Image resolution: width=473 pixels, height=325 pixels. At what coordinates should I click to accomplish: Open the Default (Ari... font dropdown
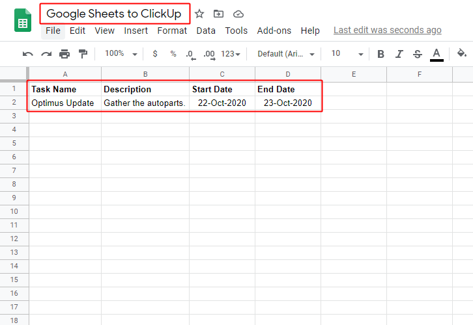286,54
